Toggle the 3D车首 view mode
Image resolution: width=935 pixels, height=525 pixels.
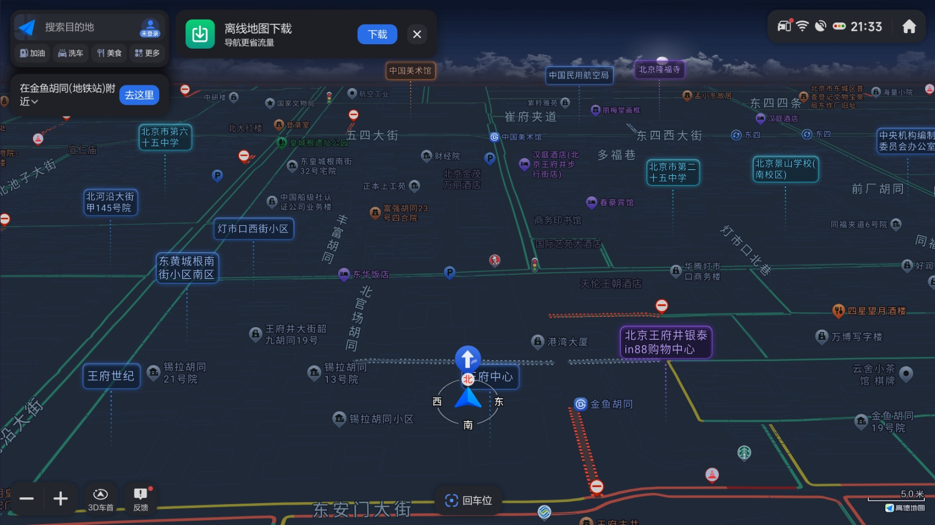point(100,500)
